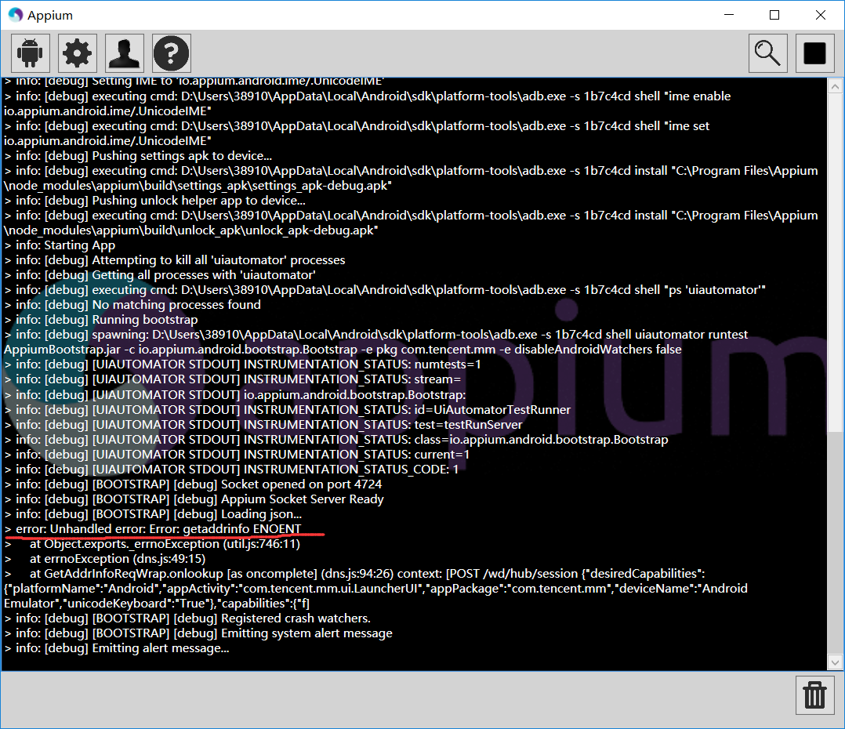Click 'Socket opened on port 4724' line

(x=193, y=484)
